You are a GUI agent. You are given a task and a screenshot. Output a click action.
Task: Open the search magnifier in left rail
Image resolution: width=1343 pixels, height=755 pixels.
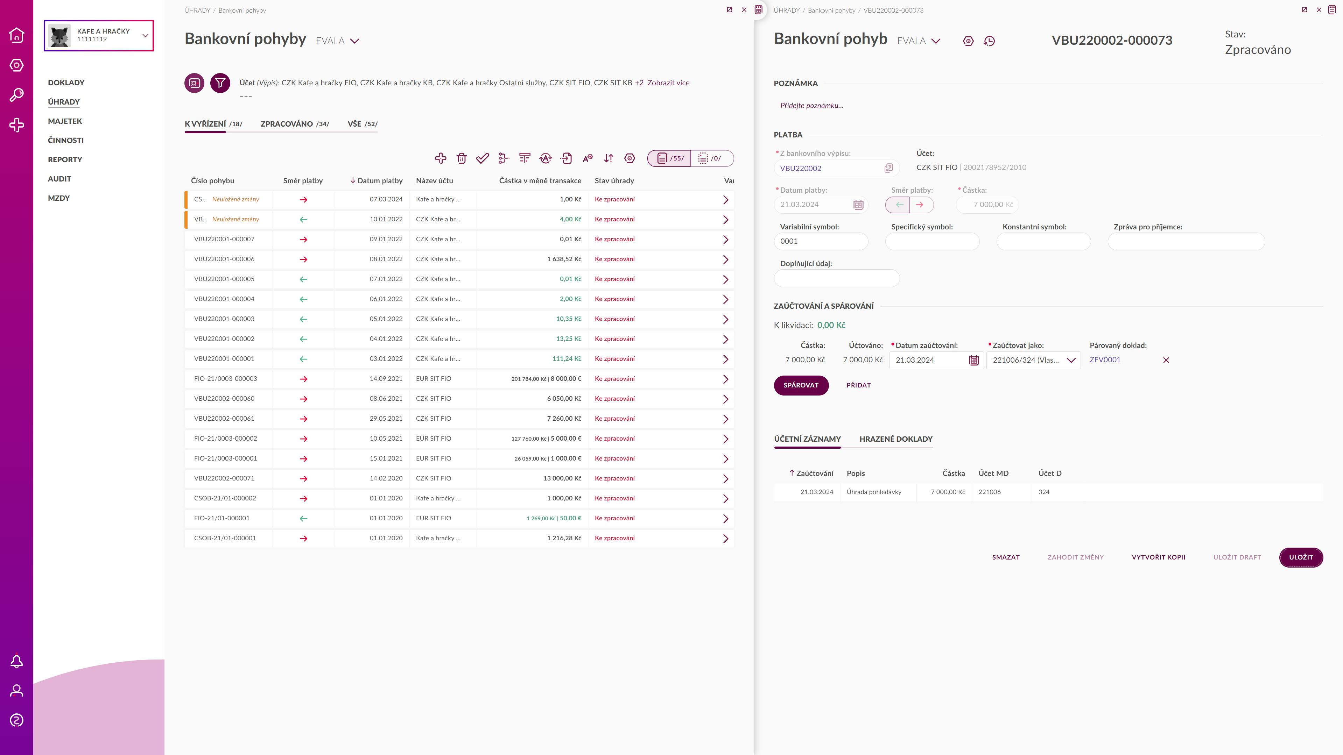pos(17,95)
